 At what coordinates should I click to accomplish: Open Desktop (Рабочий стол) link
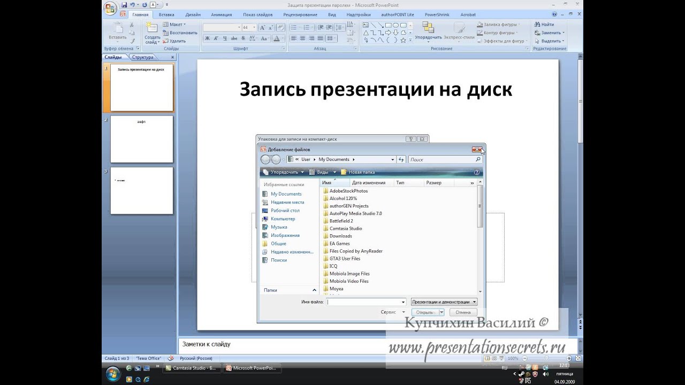point(285,211)
